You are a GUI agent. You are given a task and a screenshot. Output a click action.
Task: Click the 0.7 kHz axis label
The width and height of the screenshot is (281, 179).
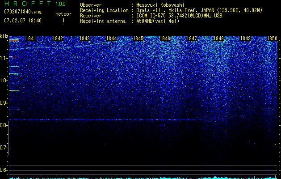(4, 148)
